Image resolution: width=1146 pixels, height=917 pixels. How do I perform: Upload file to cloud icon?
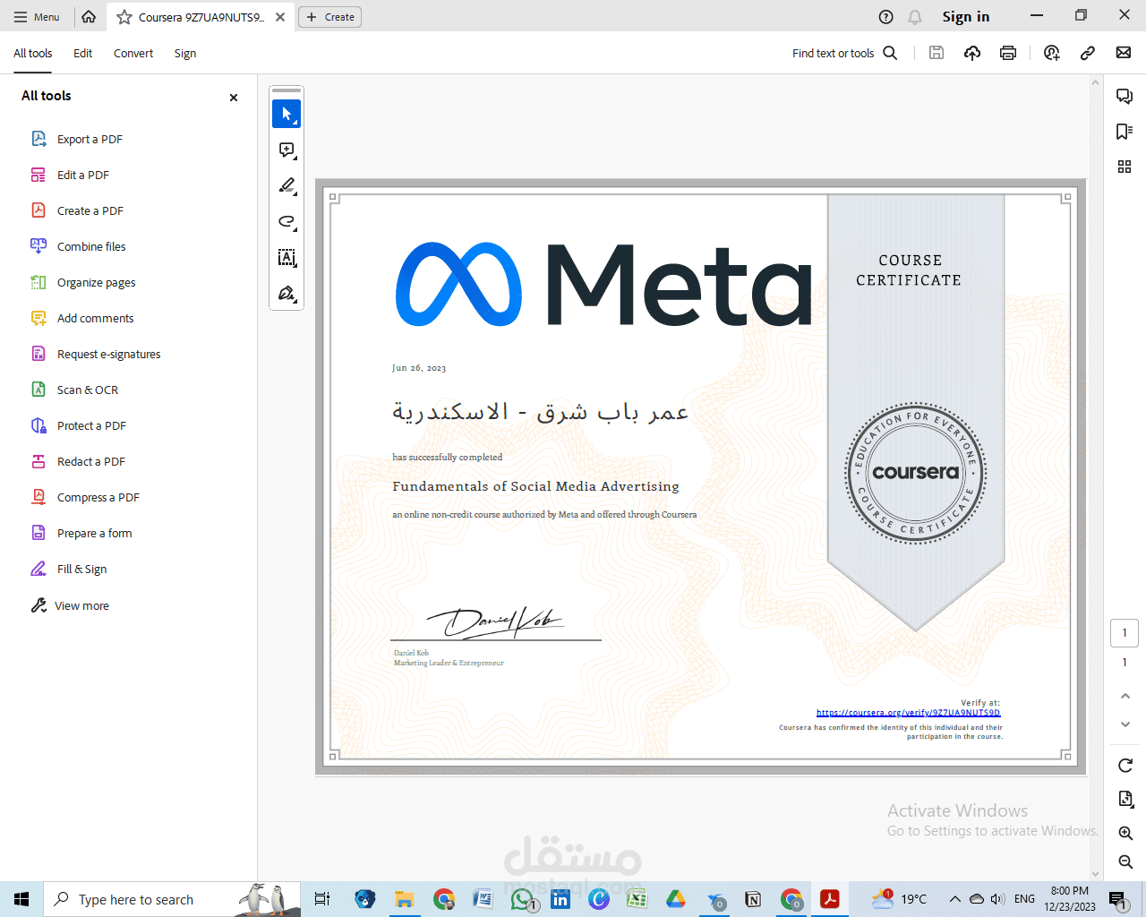coord(972,53)
